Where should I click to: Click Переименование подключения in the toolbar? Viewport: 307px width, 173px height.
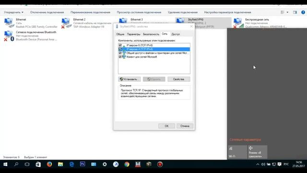[x=90, y=12]
